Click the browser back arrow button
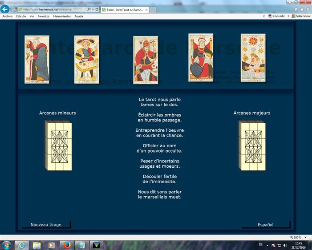 pyautogui.click(x=5, y=9)
